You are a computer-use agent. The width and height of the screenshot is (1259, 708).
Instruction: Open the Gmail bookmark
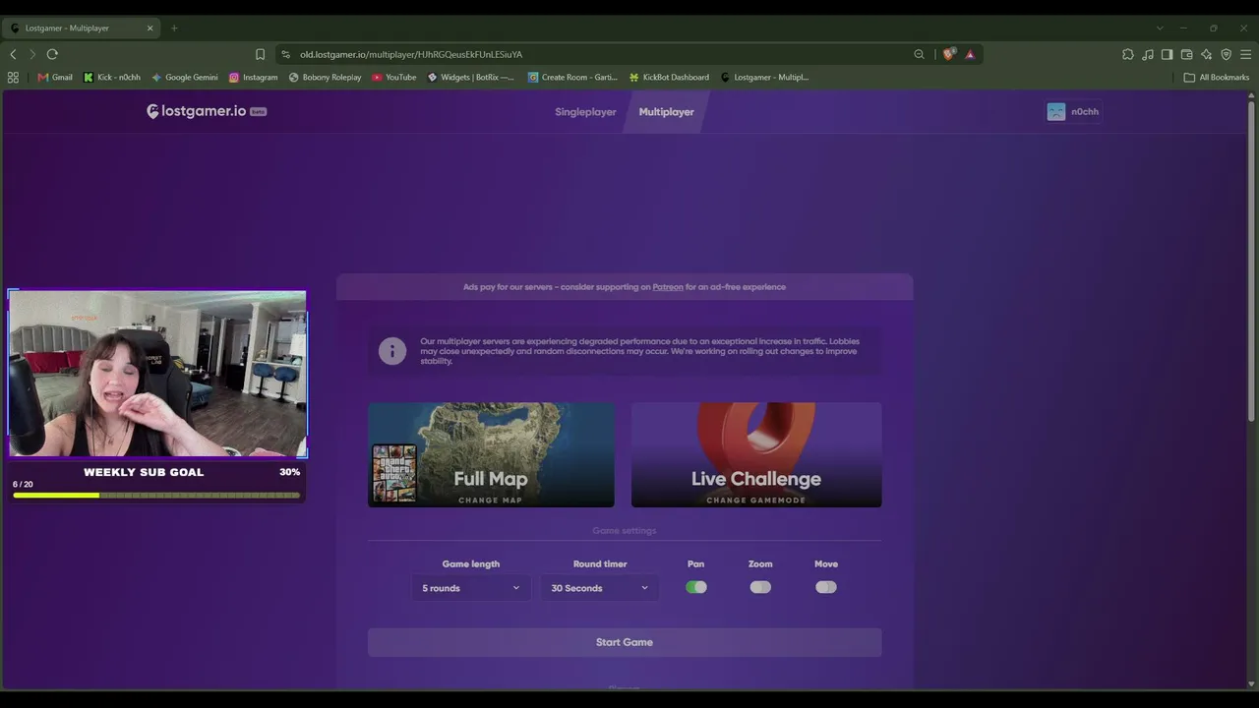(x=55, y=77)
